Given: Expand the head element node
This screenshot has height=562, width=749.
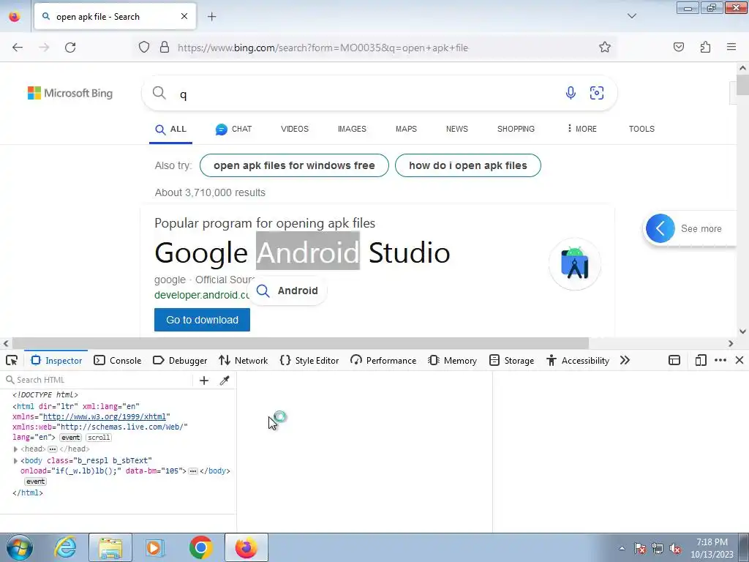Looking at the screenshot, I should (x=15, y=449).
